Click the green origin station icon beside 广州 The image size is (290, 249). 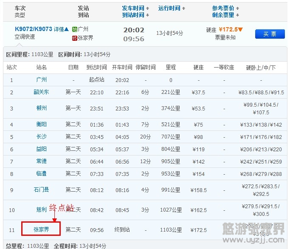tap(75, 29)
